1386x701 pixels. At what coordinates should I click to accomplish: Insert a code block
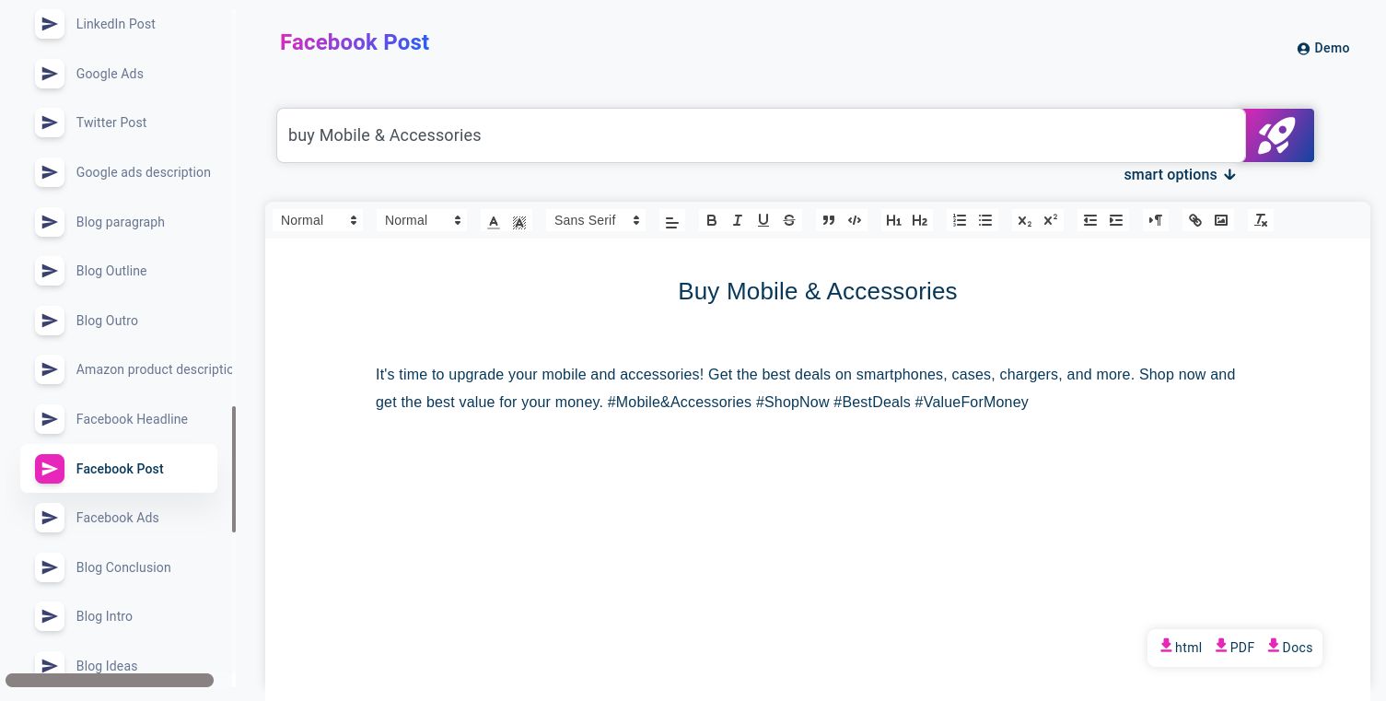[x=854, y=220]
